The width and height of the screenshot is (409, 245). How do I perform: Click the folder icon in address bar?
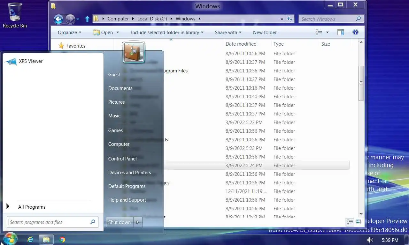pos(96,19)
